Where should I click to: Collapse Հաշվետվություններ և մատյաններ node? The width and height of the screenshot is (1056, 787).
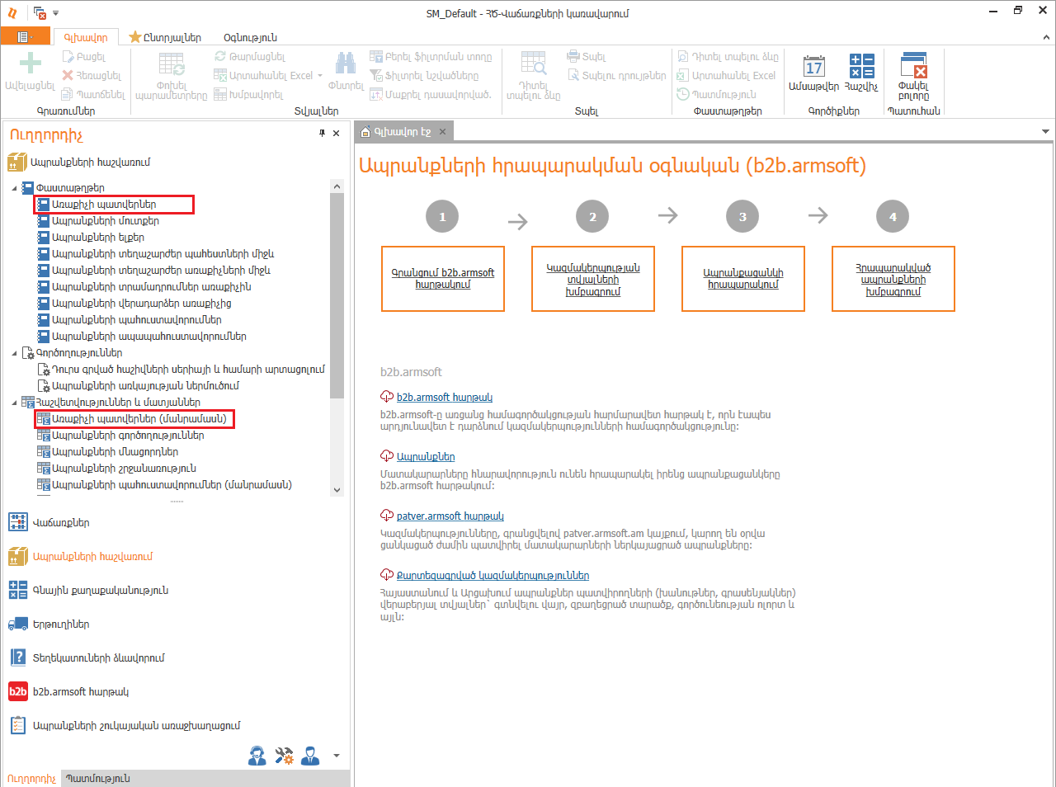coord(14,403)
